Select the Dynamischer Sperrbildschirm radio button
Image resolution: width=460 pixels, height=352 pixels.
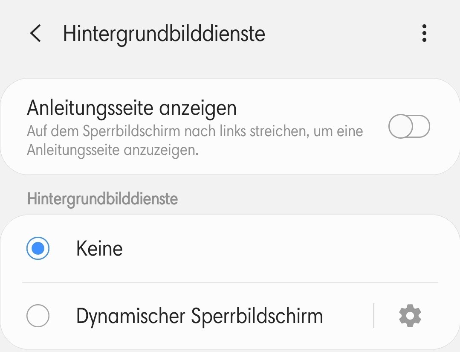[38, 316]
